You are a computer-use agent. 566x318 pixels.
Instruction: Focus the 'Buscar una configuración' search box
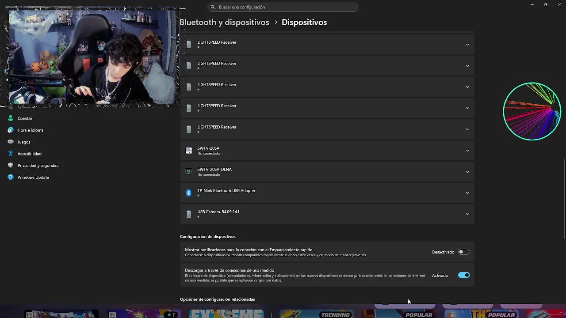[283, 7]
